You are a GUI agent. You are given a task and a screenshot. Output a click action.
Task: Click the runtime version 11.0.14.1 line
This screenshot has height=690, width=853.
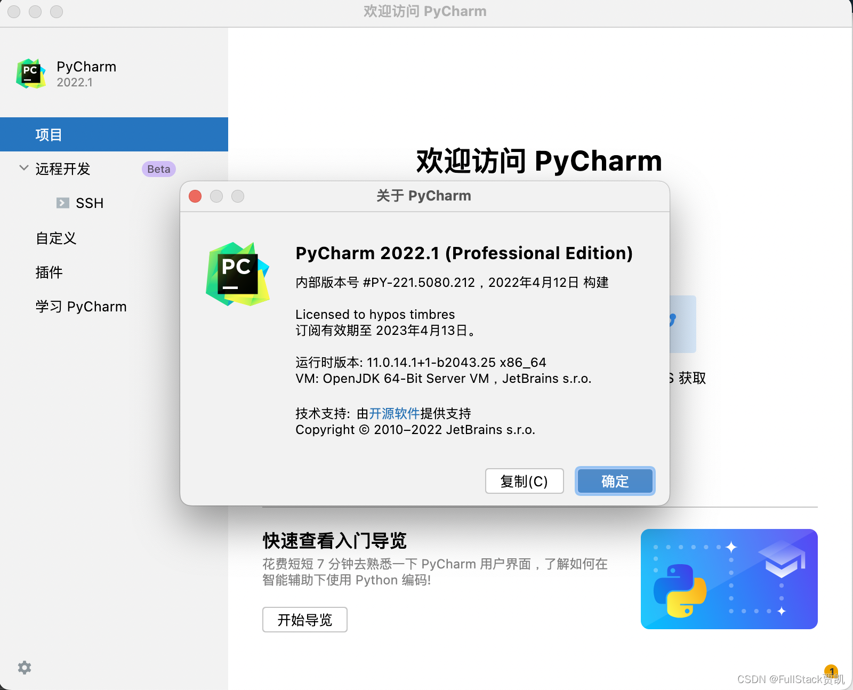coord(421,363)
